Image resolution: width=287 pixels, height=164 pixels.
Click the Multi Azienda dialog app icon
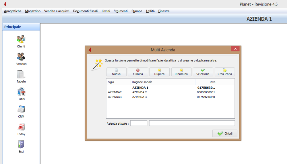90,50
